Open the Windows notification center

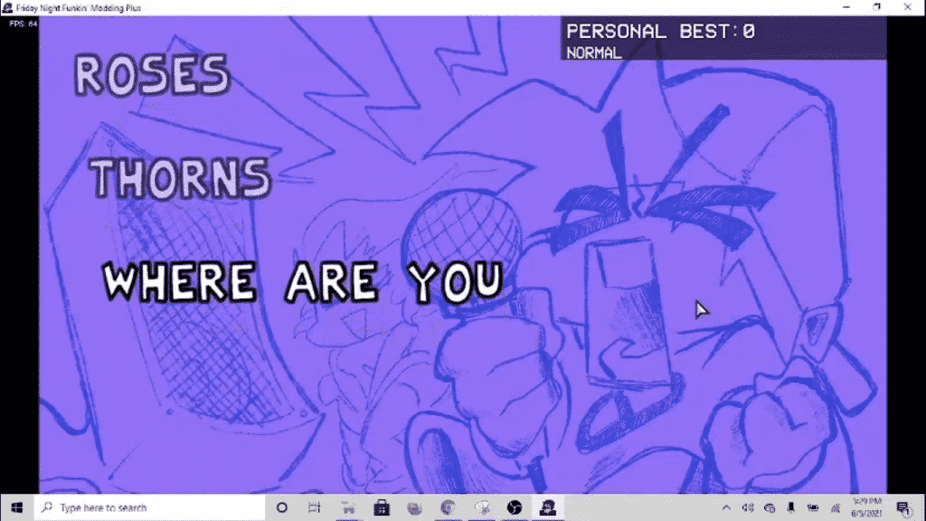(x=902, y=507)
